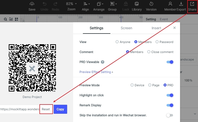Click PRD Viewable help question mark
Viewport: 198px width, 122px height.
click(x=103, y=62)
